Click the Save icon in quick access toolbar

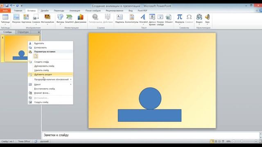pos(7,6)
